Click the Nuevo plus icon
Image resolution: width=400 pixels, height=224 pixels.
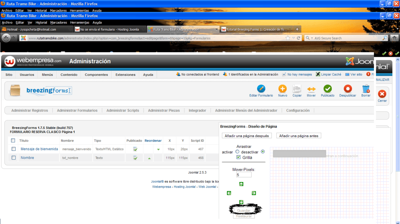click(x=283, y=89)
